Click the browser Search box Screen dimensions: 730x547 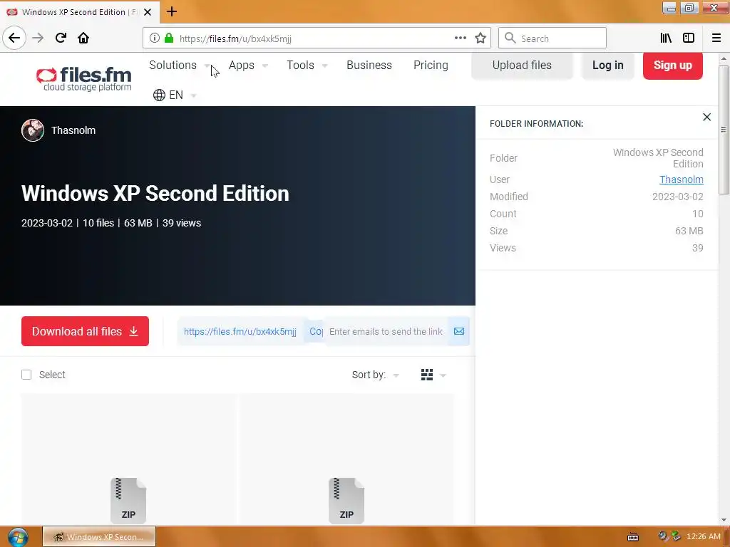(552, 38)
